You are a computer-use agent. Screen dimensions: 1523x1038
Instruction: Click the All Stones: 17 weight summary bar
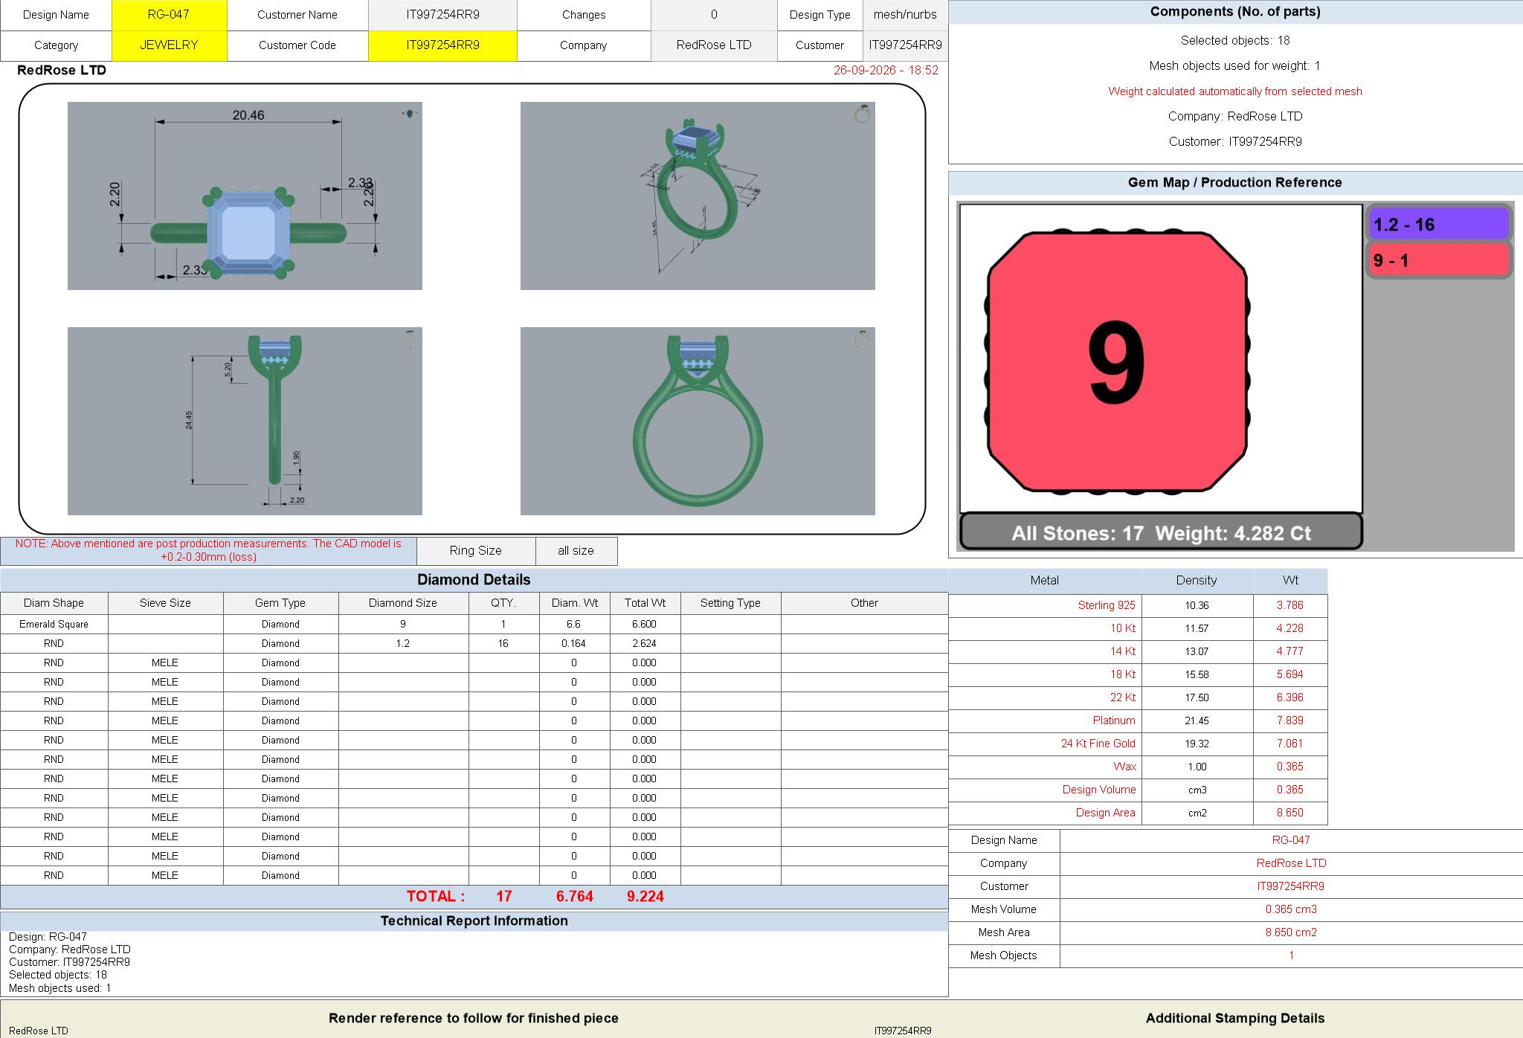(x=1161, y=532)
